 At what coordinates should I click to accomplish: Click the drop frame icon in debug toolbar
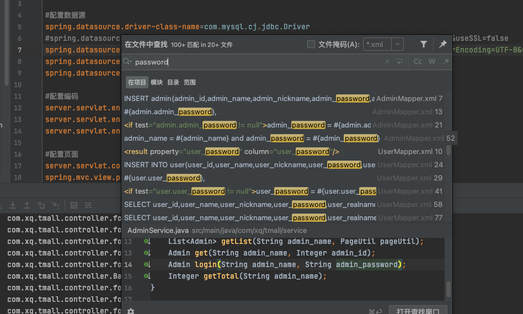coord(41,205)
